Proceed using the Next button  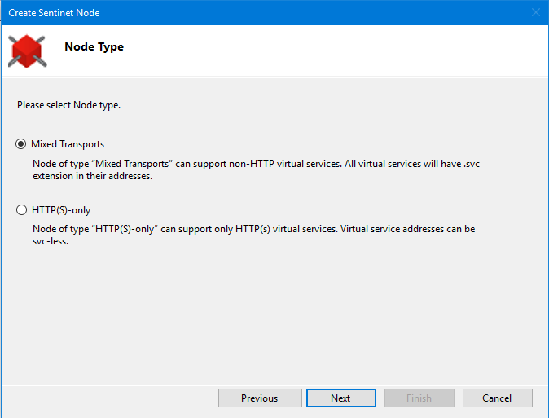(341, 398)
